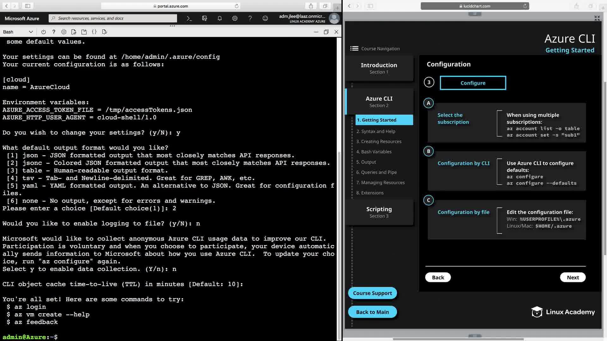The width and height of the screenshot is (607, 341).
Task: Toggle Course Navigation hamburger menu
Action: 354,48
